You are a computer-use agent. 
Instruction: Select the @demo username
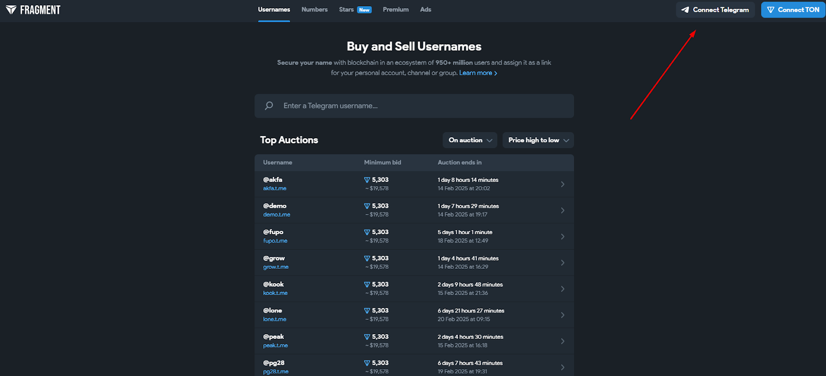tap(275, 206)
